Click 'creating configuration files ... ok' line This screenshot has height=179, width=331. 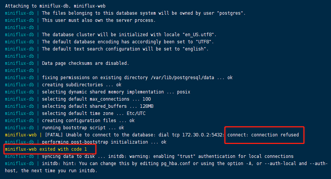tap(88, 121)
